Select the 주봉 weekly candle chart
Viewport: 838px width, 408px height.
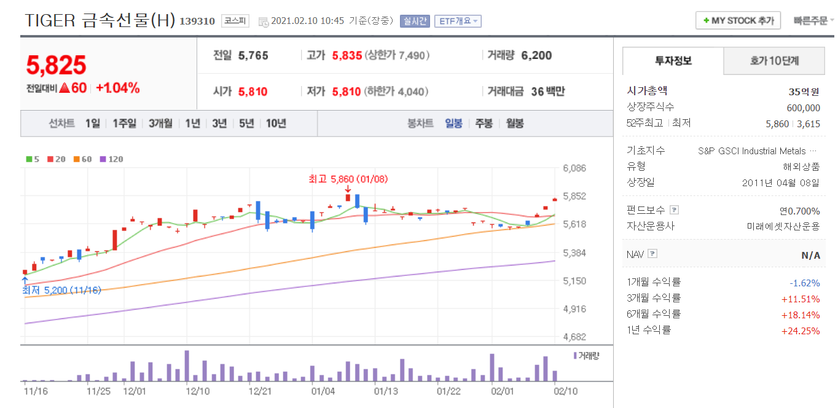click(484, 124)
